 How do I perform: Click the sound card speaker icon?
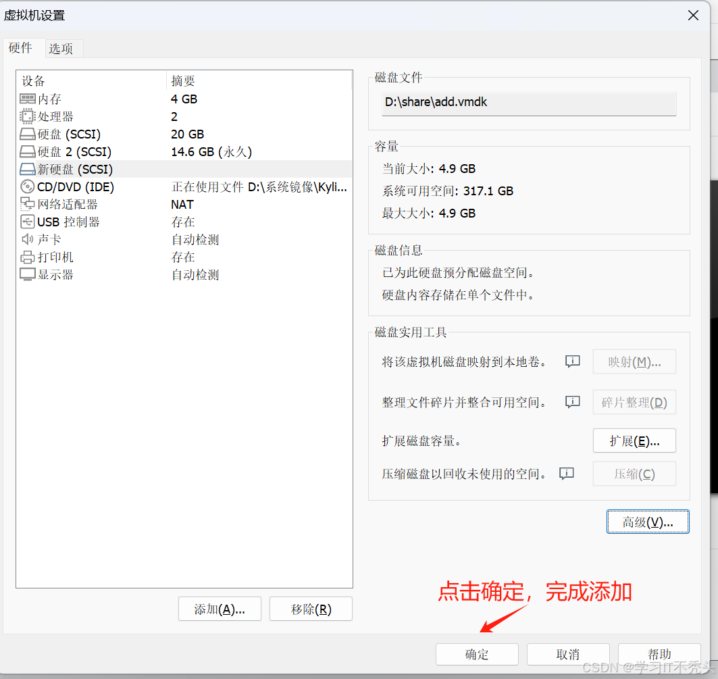(x=28, y=239)
